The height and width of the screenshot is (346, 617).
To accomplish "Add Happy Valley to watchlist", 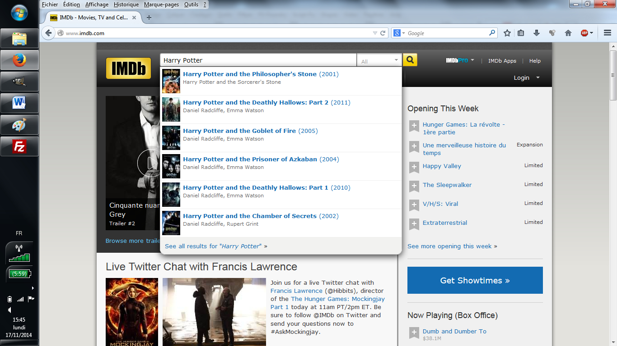I will (414, 167).
